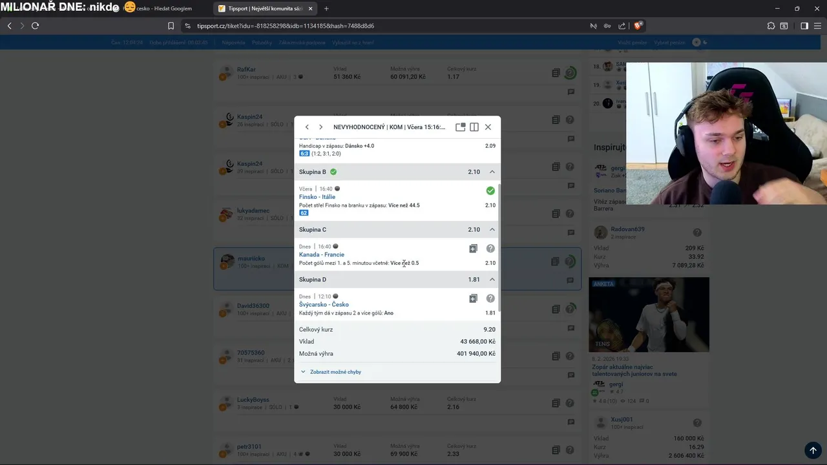The height and width of the screenshot is (465, 827).
Task: Copy 70575360's ticket
Action: pyautogui.click(x=556, y=356)
